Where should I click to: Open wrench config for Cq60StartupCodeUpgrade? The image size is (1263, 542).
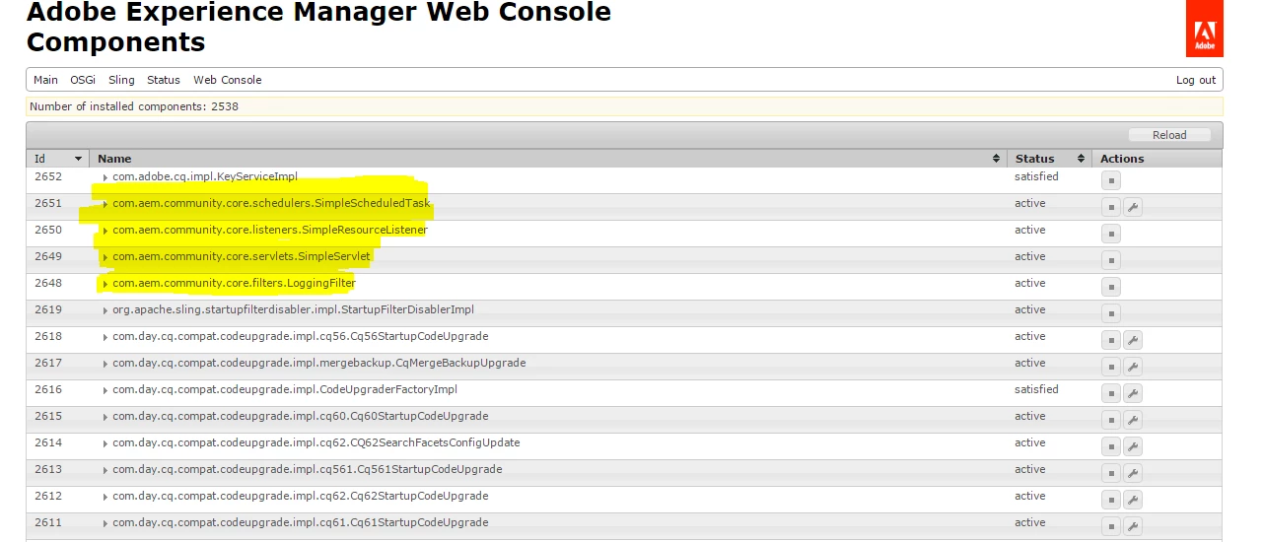pos(1132,420)
